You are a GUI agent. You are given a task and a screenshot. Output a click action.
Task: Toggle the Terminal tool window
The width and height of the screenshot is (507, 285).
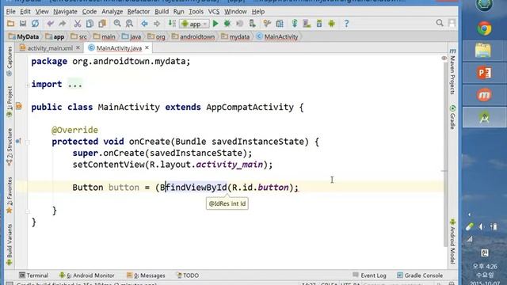point(33,275)
